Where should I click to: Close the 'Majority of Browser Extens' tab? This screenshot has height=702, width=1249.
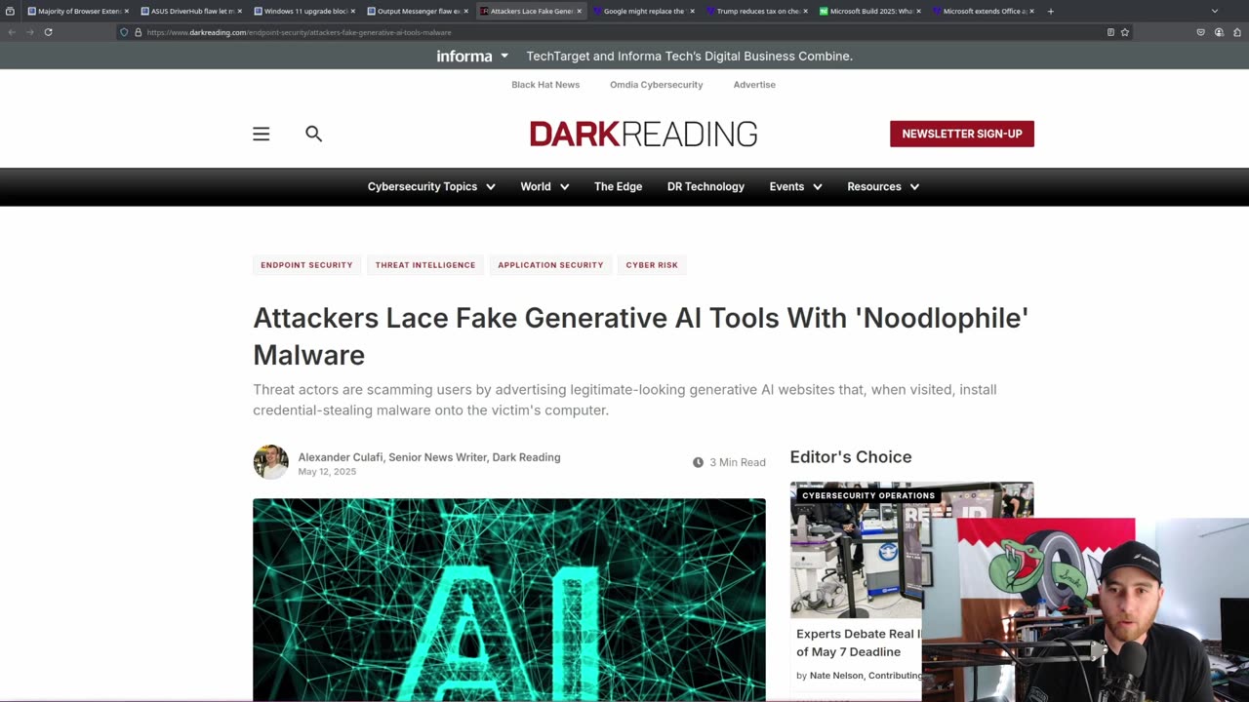(x=126, y=12)
